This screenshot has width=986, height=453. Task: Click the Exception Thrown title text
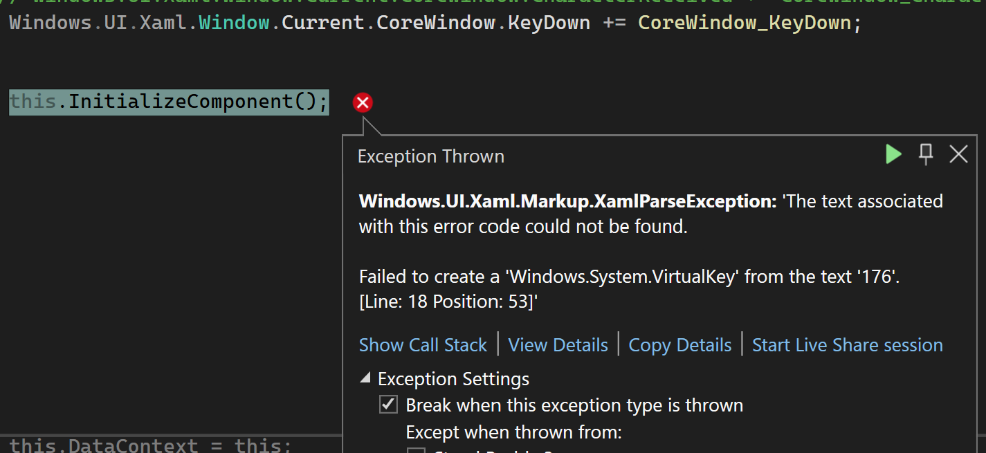pyautogui.click(x=430, y=156)
